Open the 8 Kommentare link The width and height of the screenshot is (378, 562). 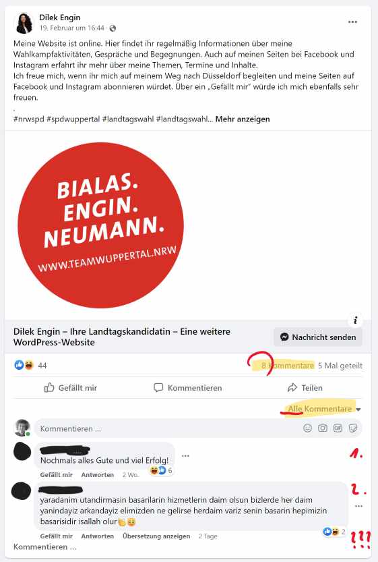point(287,366)
